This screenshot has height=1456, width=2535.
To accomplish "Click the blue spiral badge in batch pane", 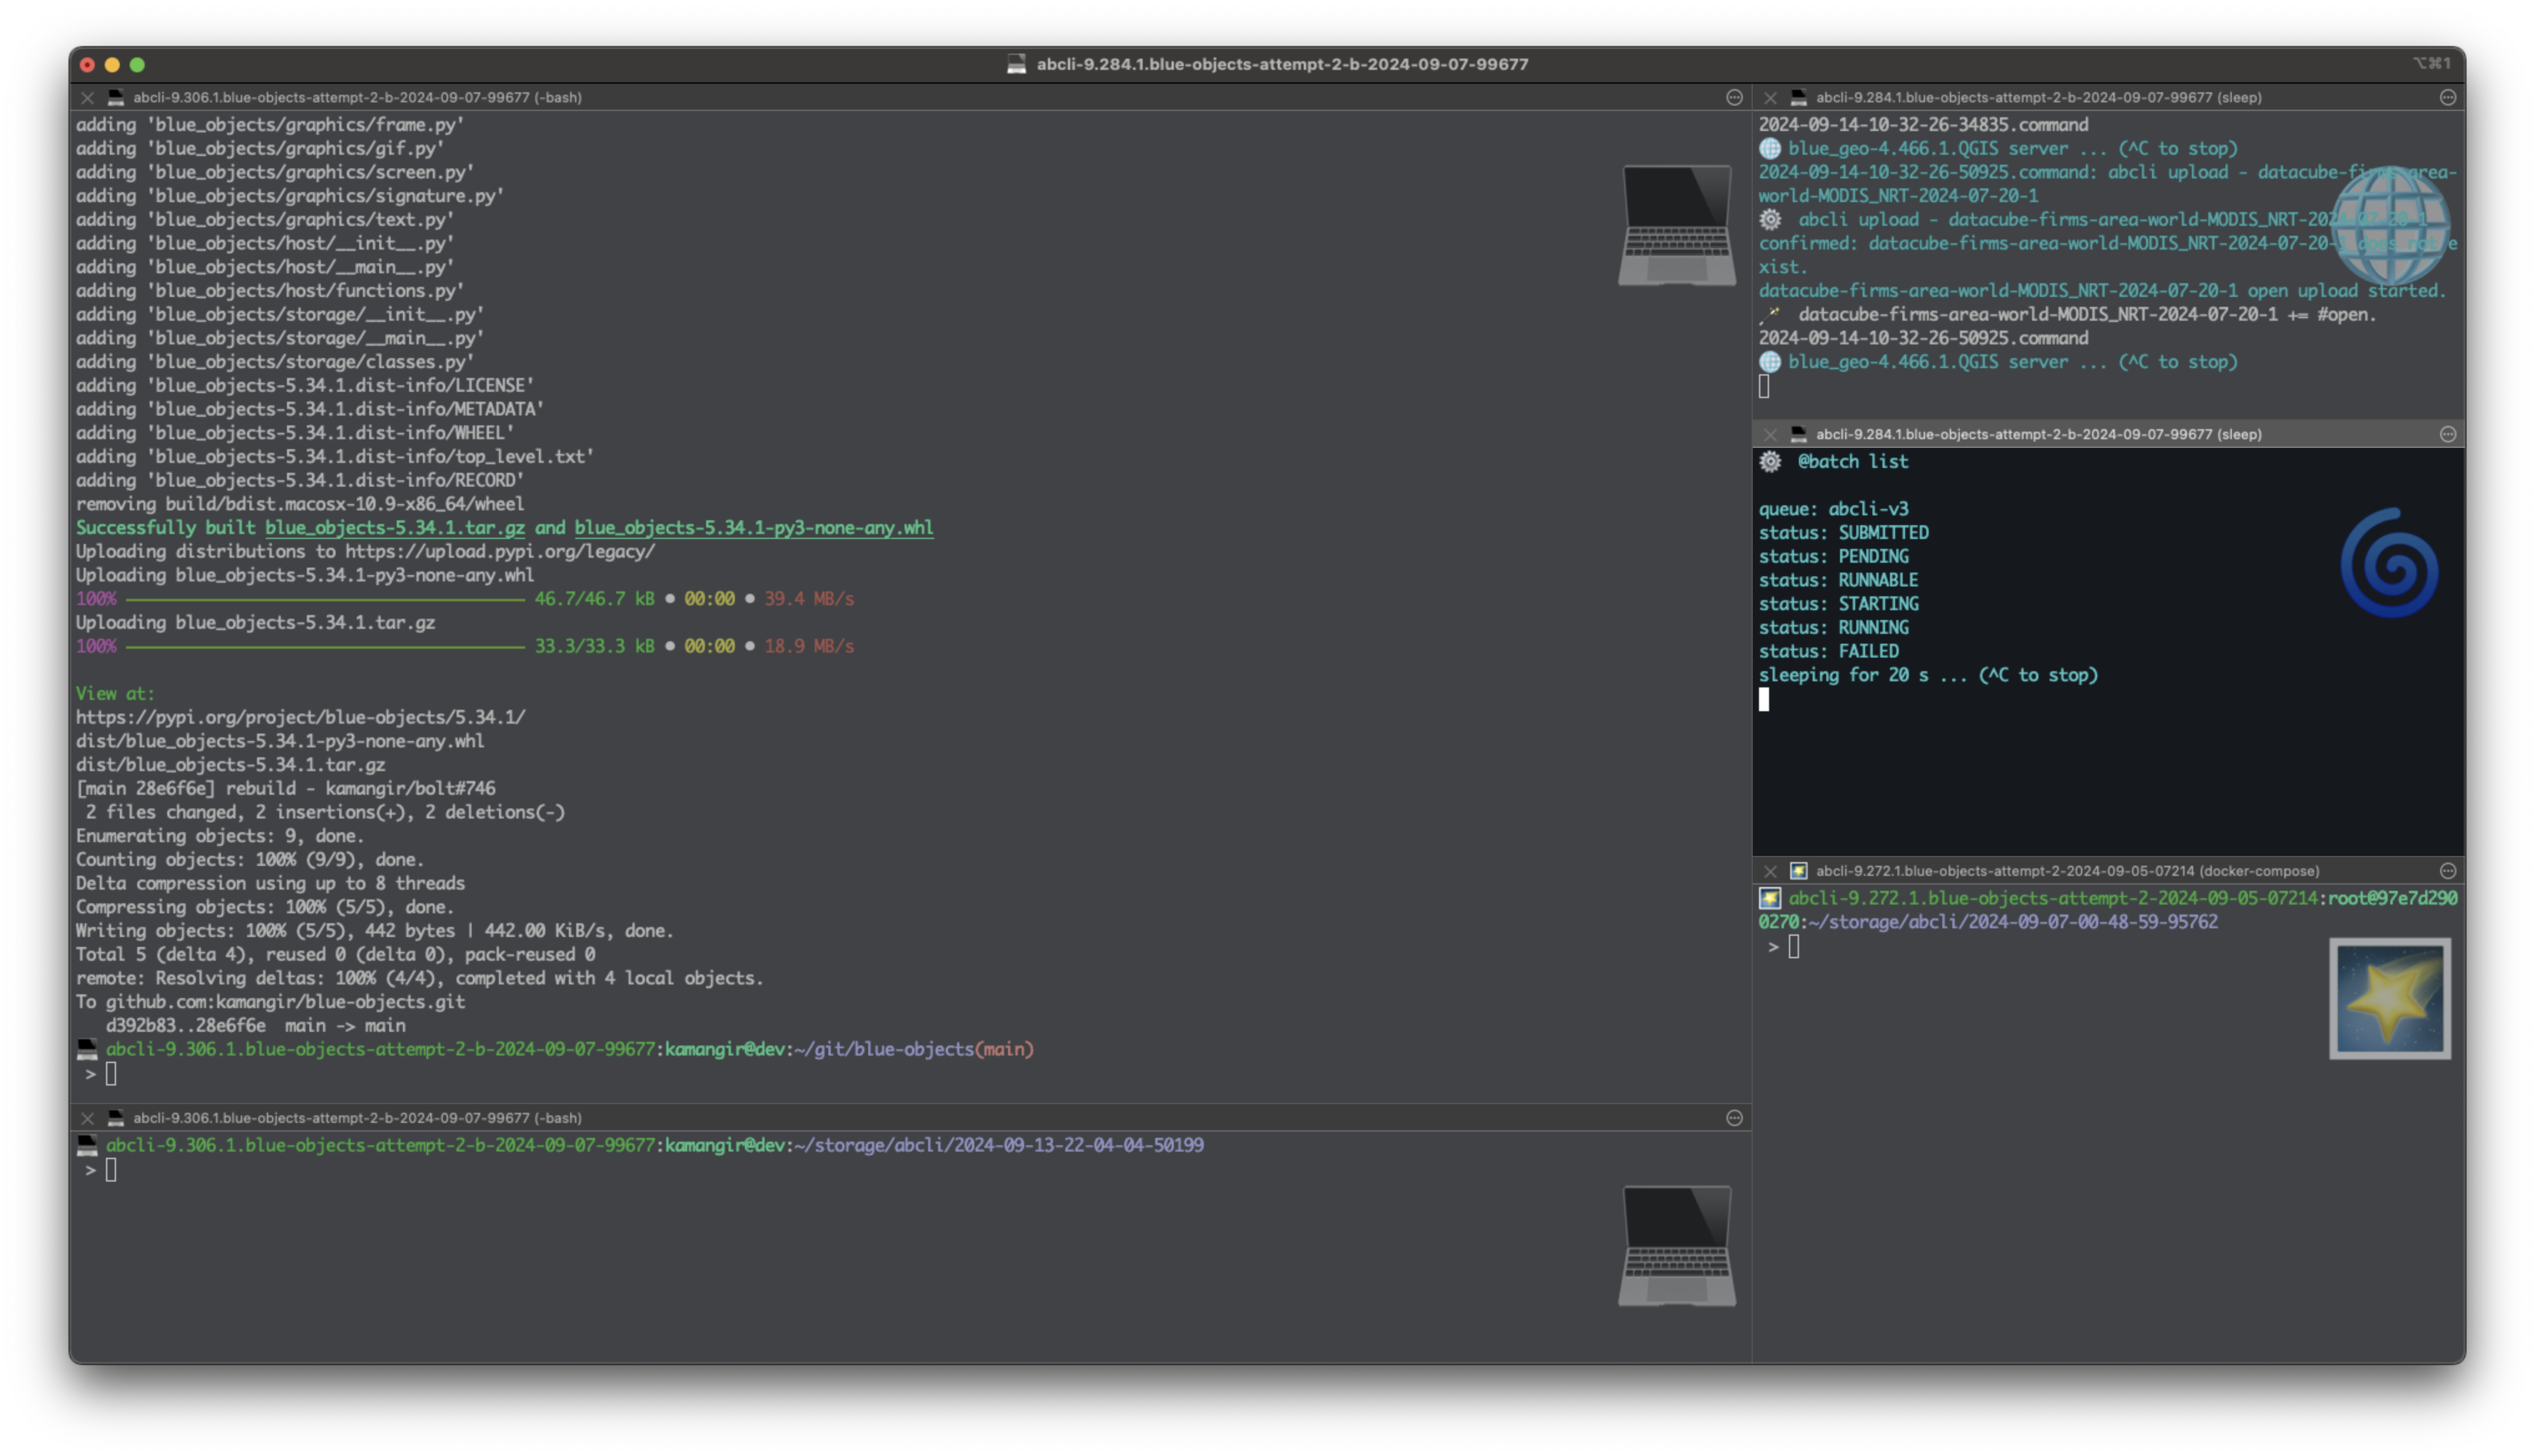I will coord(2389,563).
